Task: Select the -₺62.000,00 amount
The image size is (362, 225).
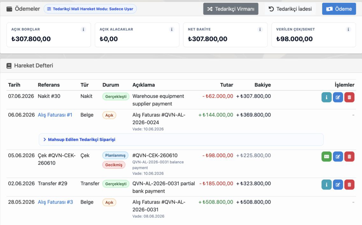Action: click(x=218, y=96)
